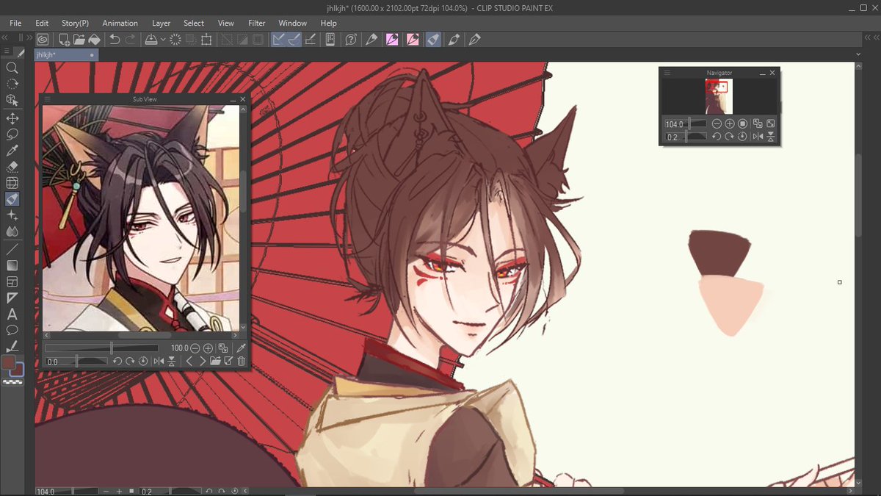Open dropdown arrow beside Clear icon
Screen dimensions: 881x496
tap(162, 40)
